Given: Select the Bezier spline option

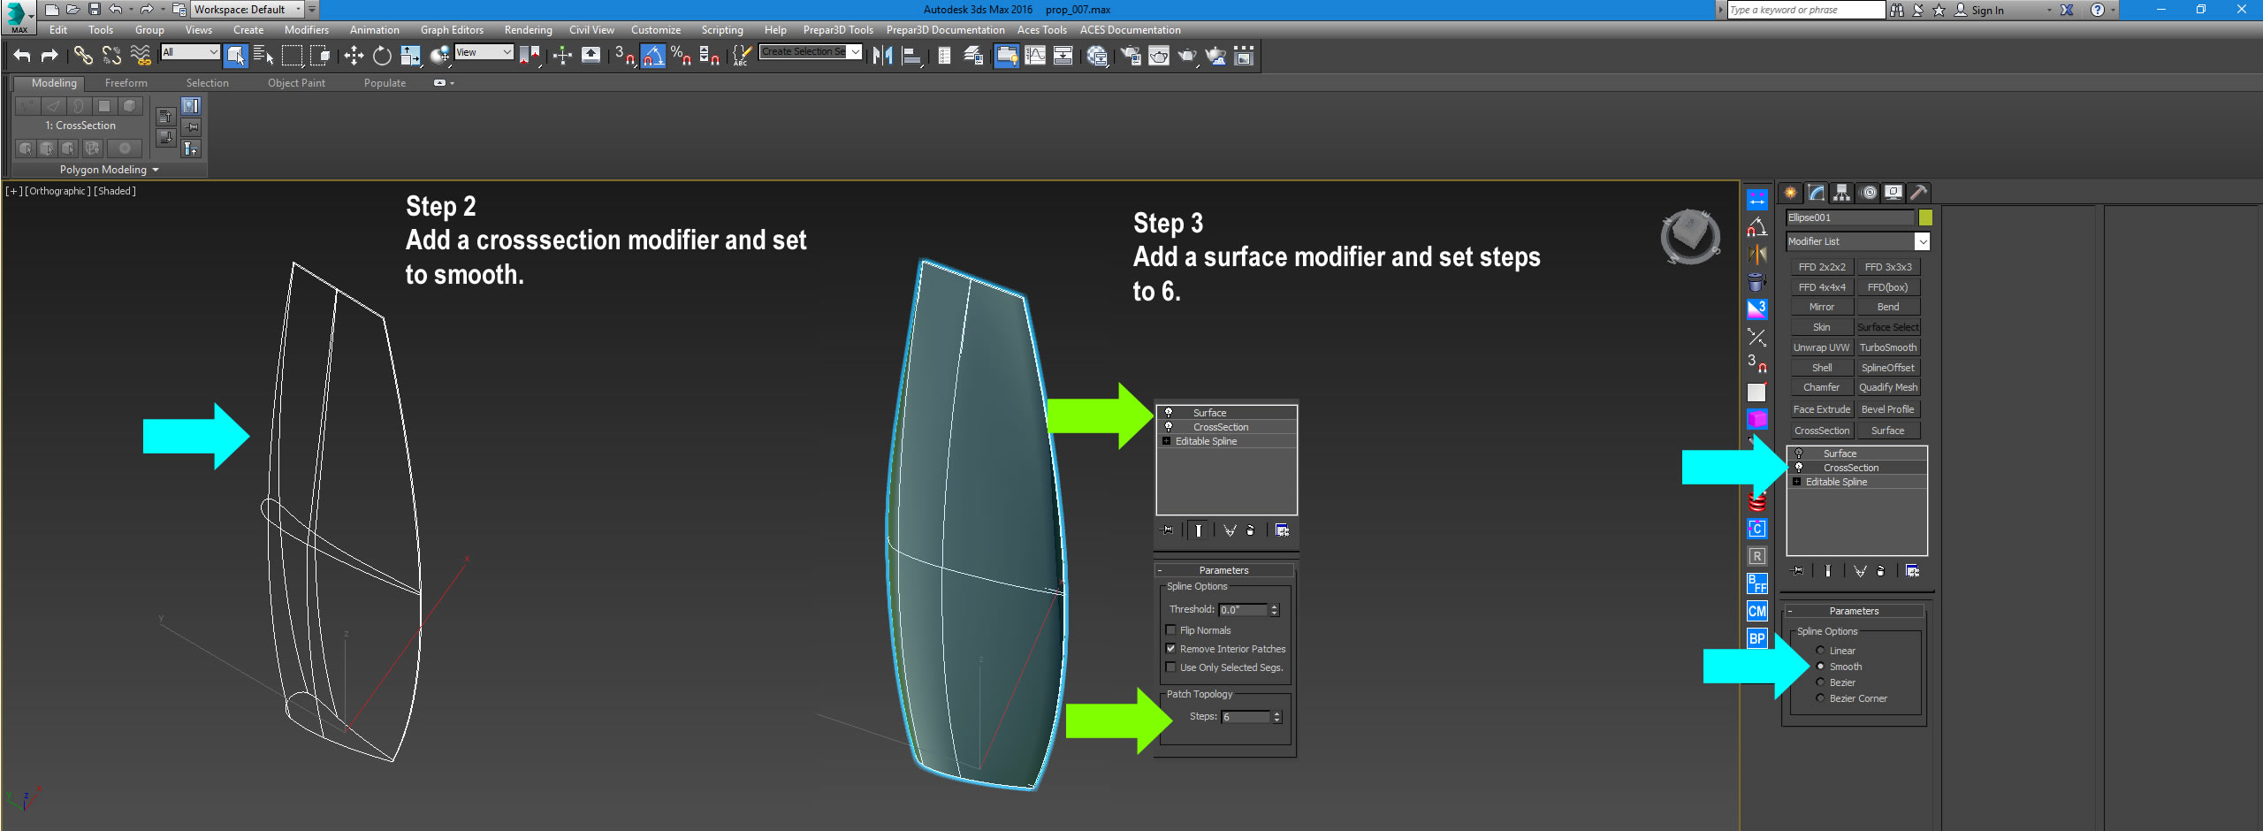Looking at the screenshot, I should click(x=1820, y=682).
